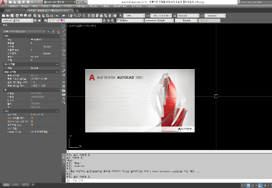The height and width of the screenshot is (188, 272).
Task: Toggle layer 6 lock icon
Action: [x=58, y=20]
